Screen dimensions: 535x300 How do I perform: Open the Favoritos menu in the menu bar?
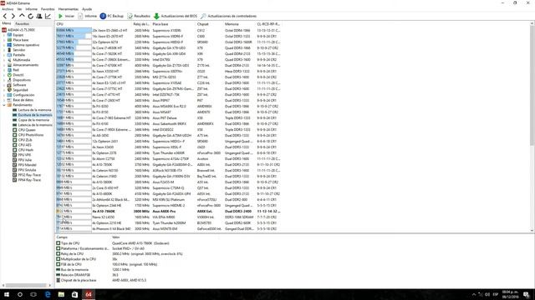48,9
